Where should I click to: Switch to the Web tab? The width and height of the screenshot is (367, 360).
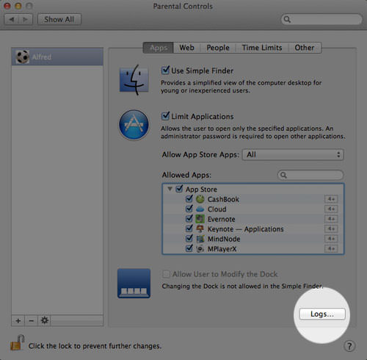tap(186, 48)
